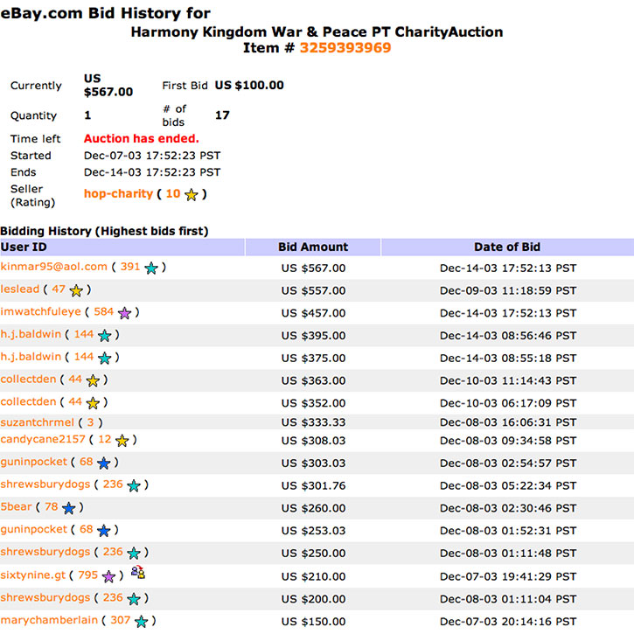The height and width of the screenshot is (634, 634).
Task: Click the turquoise star next to kinmar95@aol.com
Action: tap(151, 268)
